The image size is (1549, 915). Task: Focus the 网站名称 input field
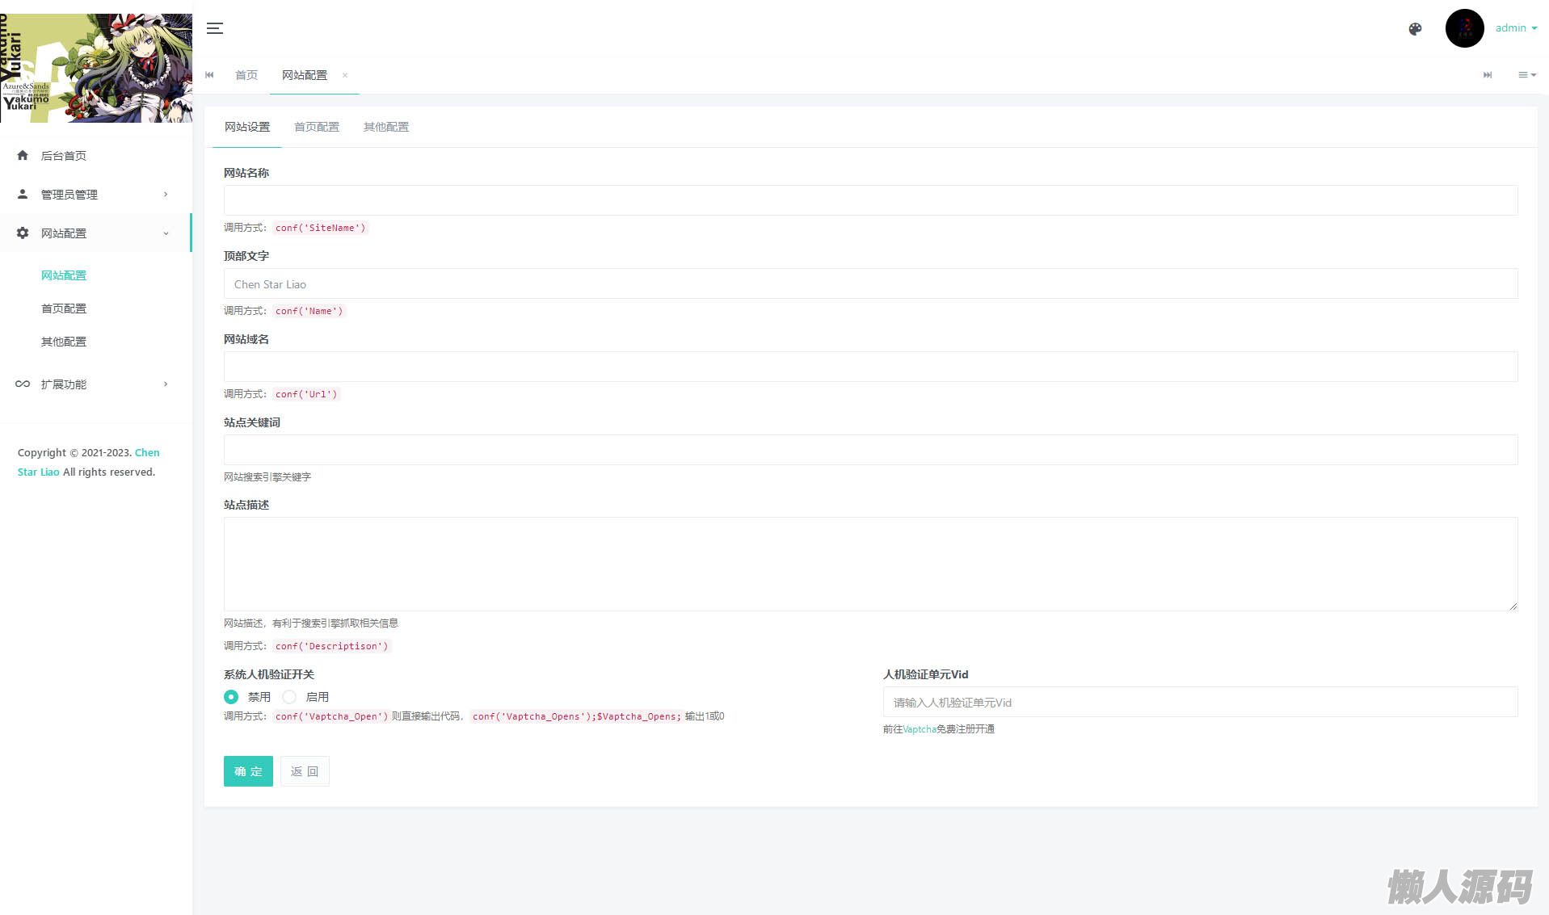click(870, 200)
